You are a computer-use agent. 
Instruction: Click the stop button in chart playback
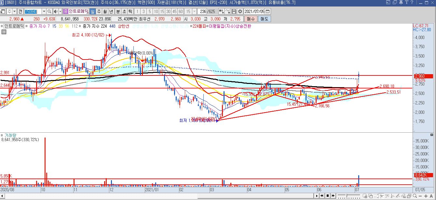[328, 196]
